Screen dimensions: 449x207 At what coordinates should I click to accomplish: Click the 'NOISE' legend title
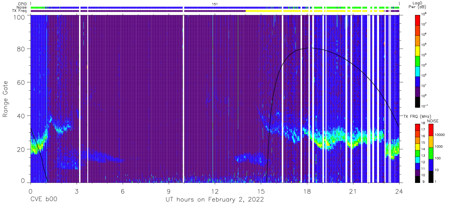tap(432, 120)
